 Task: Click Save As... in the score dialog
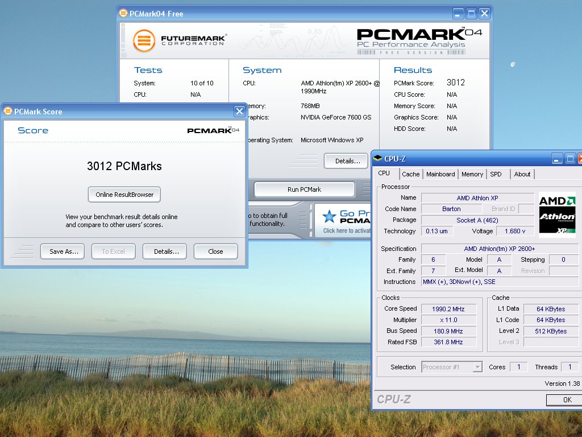click(x=63, y=252)
